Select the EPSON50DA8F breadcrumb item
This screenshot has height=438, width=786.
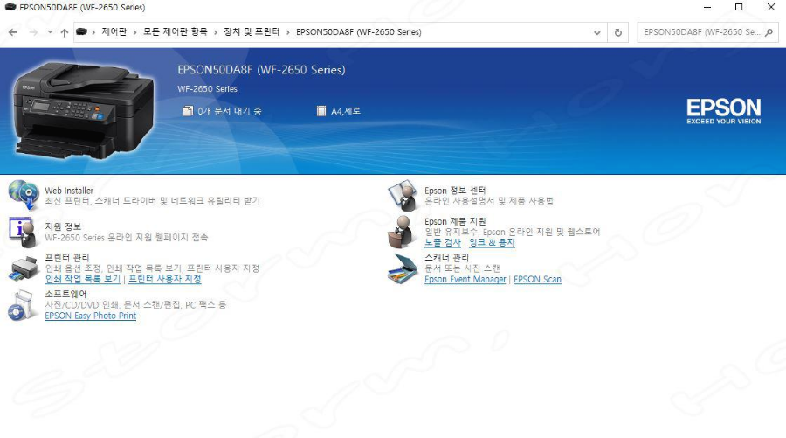358,32
